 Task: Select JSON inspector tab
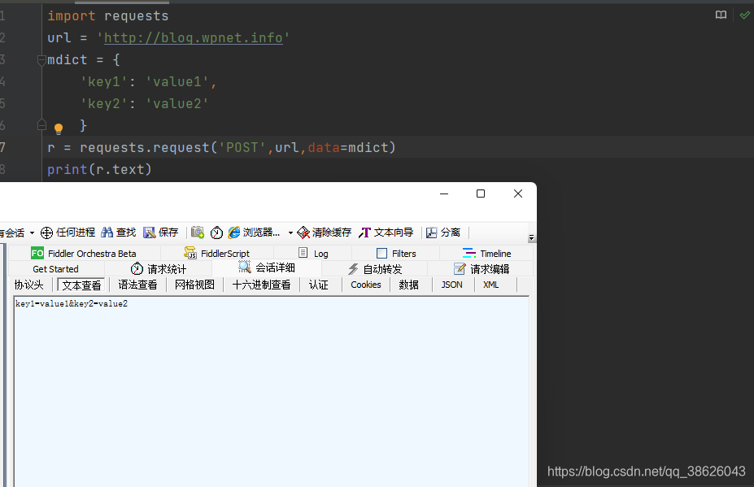click(452, 285)
